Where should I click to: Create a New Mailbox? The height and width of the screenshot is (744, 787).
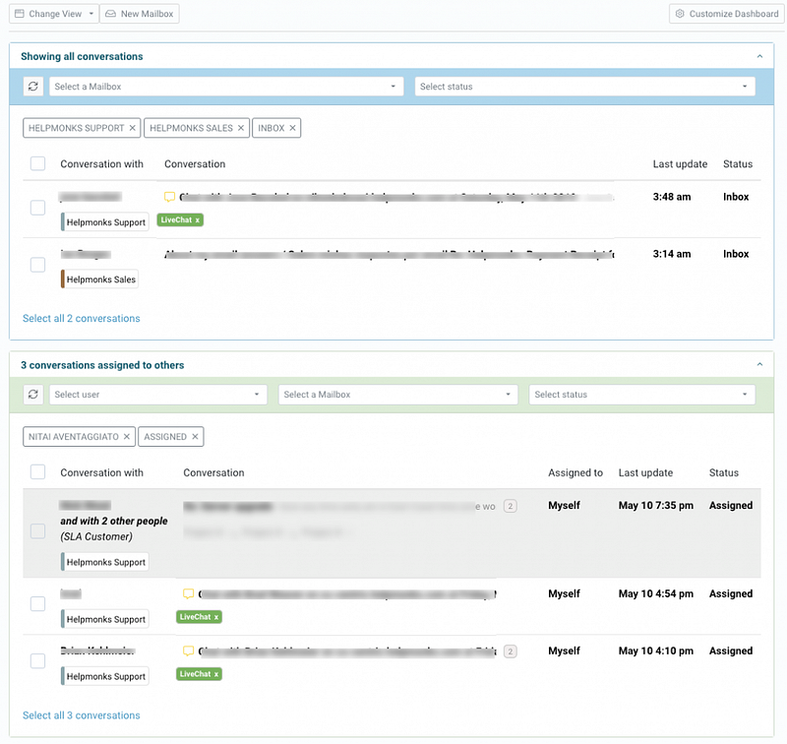coord(140,14)
